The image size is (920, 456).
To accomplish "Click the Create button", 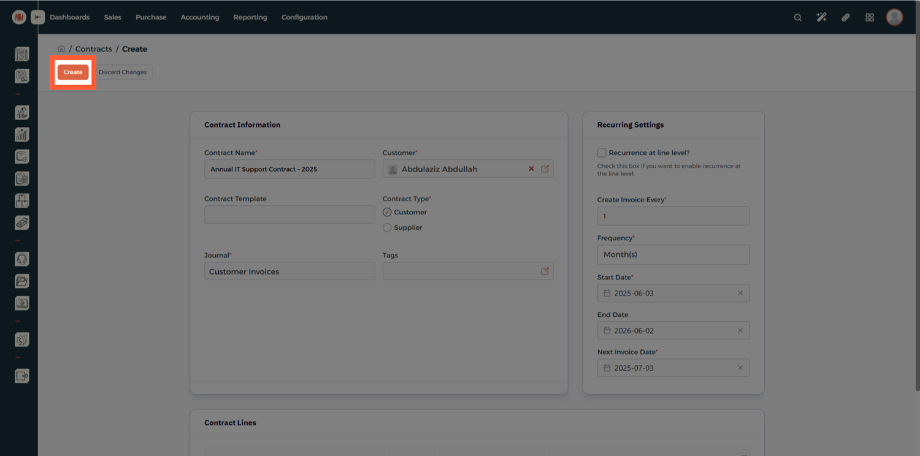I will 73,72.
